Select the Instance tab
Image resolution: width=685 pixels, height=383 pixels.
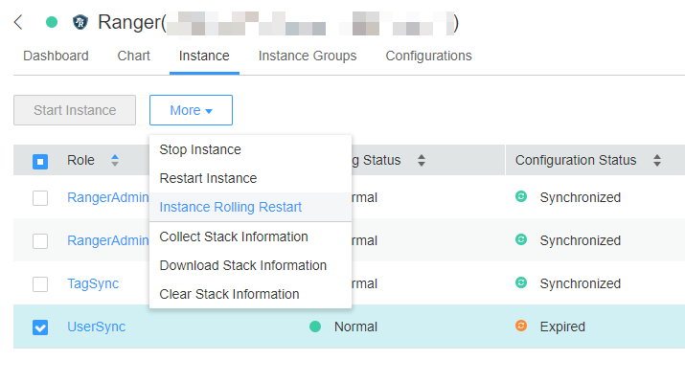204,56
